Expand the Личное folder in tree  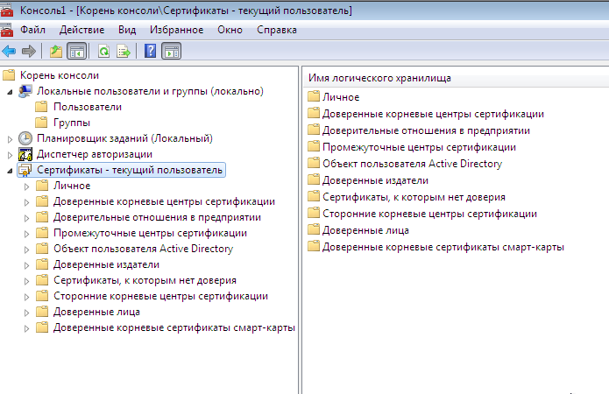(x=26, y=186)
